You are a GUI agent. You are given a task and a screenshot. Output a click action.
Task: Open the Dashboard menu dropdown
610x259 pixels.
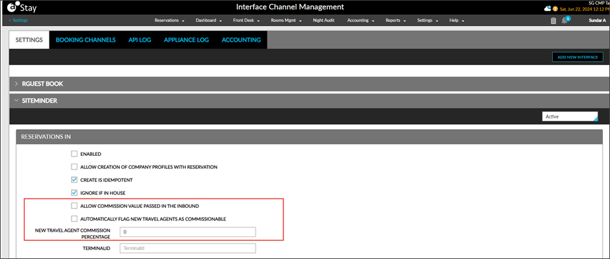point(209,21)
